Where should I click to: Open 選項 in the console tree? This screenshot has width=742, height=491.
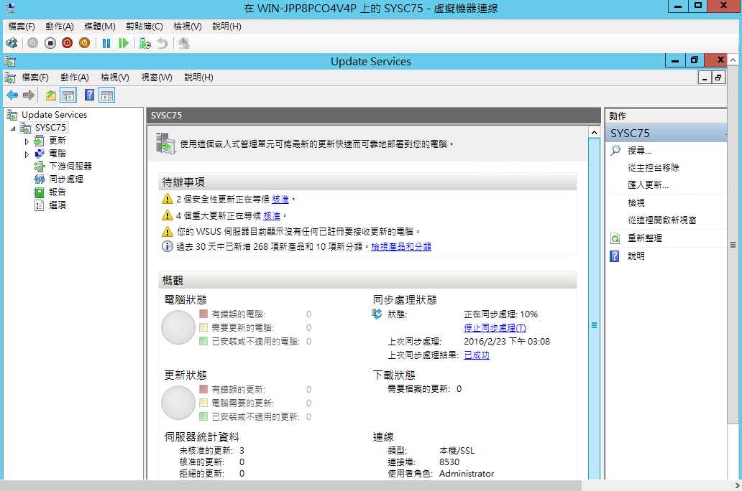[x=58, y=205]
